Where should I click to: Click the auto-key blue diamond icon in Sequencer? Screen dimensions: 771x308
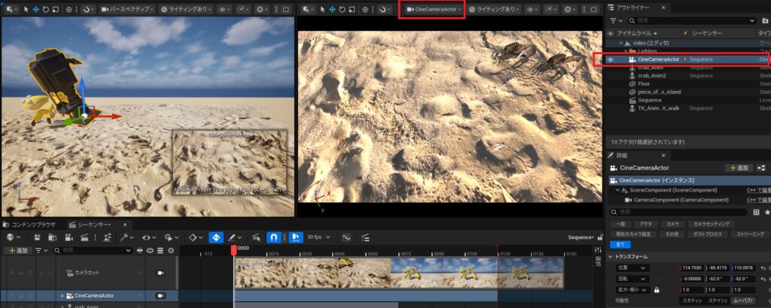216,237
